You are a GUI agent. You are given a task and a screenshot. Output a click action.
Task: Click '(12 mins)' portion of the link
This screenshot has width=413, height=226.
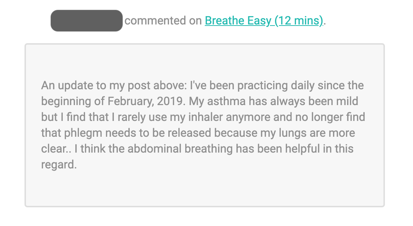tap(299, 21)
